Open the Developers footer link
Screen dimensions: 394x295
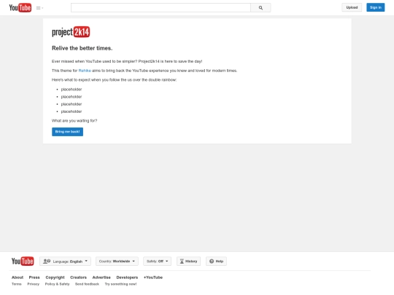[x=127, y=278]
